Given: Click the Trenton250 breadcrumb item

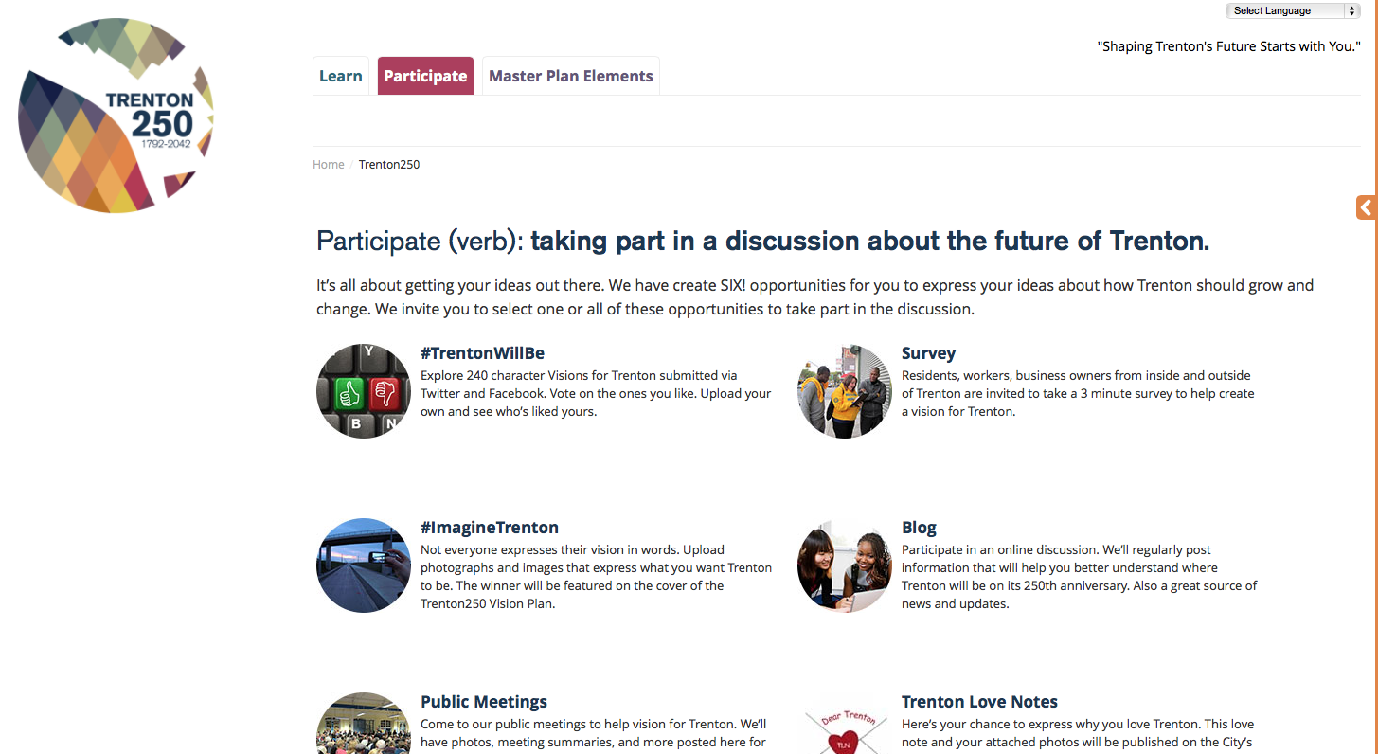Looking at the screenshot, I should [x=389, y=165].
